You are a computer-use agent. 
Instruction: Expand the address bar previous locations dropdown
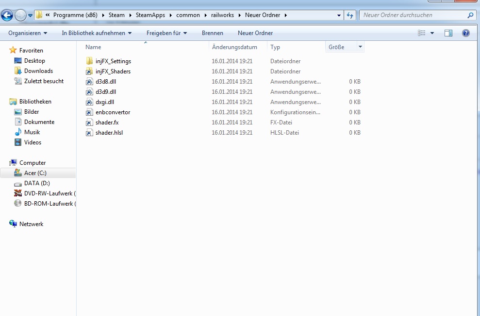point(339,16)
